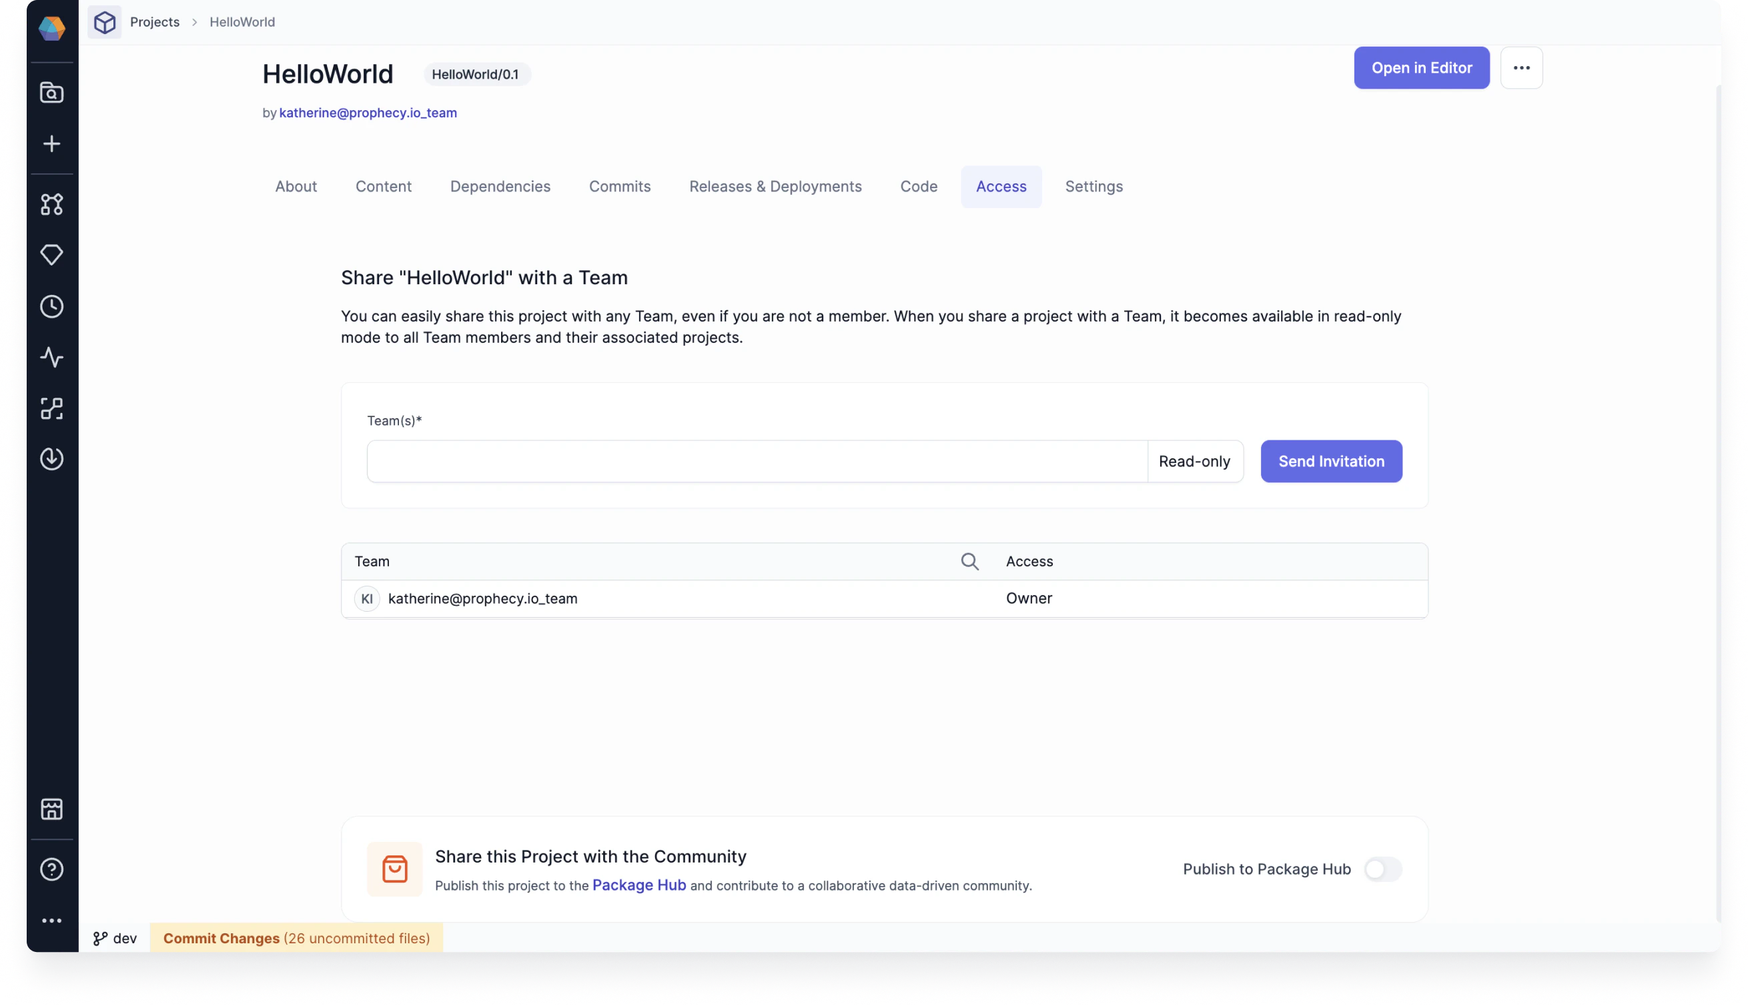1748x1006 pixels.
Task: Open the gems diamond icon in the sidebar
Action: [x=52, y=254]
